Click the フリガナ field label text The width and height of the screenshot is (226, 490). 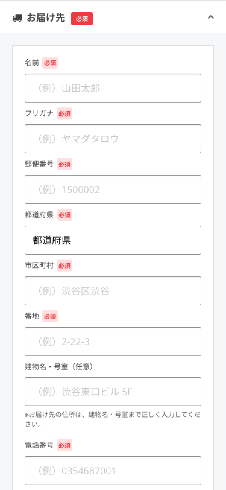39,113
